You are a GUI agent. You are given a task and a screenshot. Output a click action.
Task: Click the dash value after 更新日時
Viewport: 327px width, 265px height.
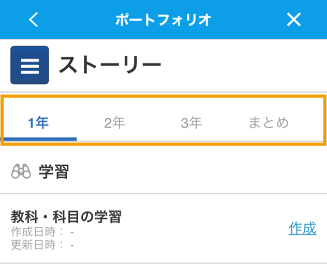pyautogui.click(x=72, y=246)
